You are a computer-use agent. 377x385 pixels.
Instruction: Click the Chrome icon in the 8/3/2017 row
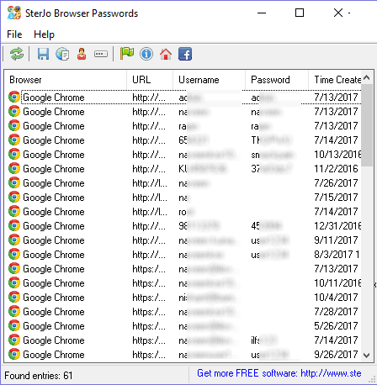(x=14, y=254)
